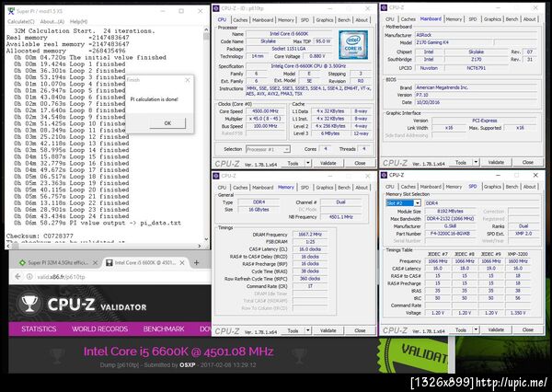
Task: Click Super Pi horizontal scrollbar left arrow
Action: click(x=8, y=246)
